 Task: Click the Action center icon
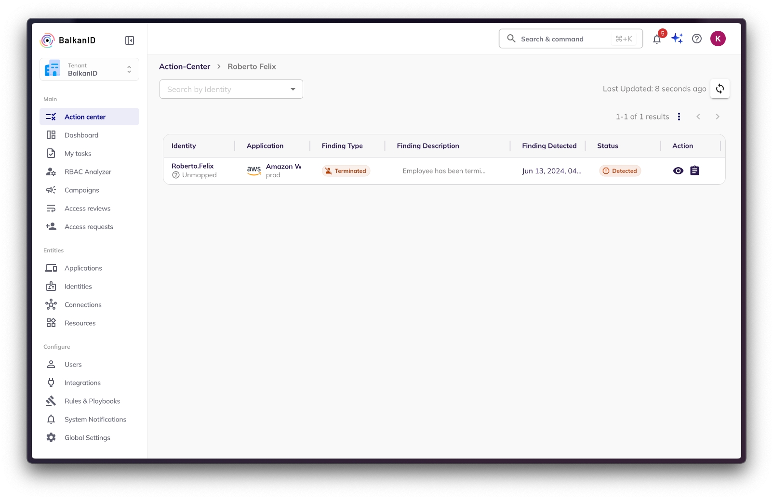pos(51,117)
